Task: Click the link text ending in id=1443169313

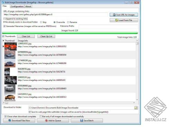Action: click(42, 97)
